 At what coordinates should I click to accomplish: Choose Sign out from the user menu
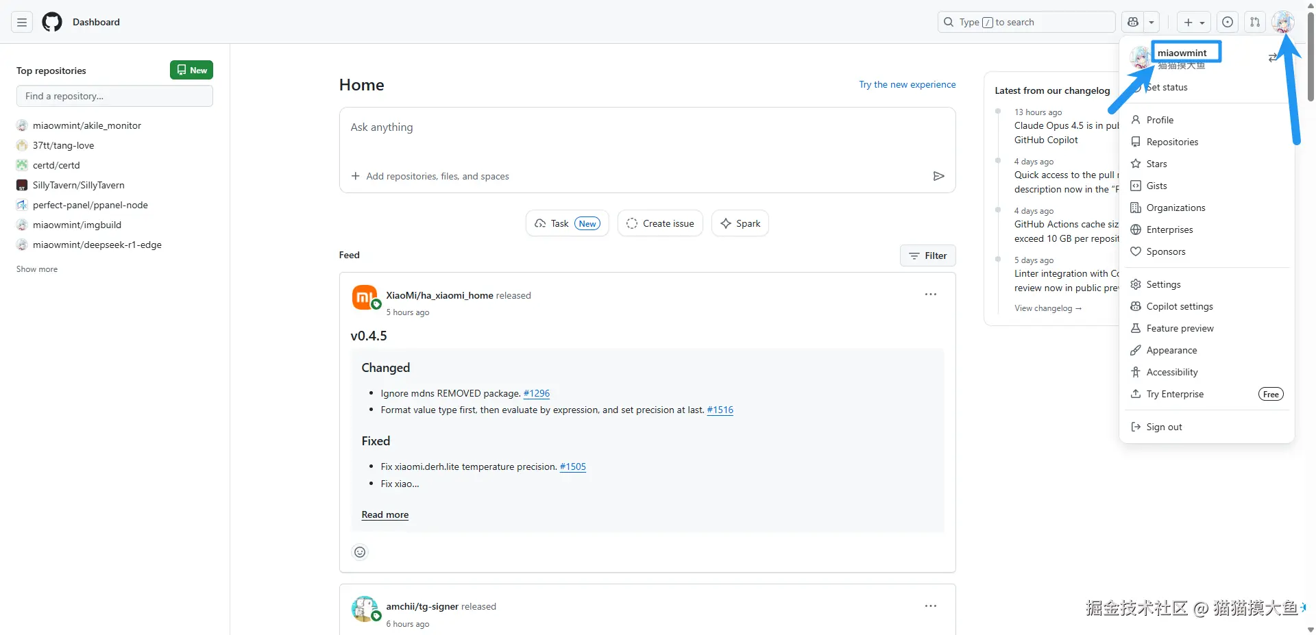(x=1164, y=427)
